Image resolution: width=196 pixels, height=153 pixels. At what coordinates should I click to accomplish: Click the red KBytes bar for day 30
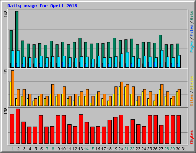point(179,130)
